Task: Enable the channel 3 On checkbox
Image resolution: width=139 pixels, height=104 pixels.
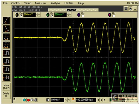Action: click(x=83, y=16)
